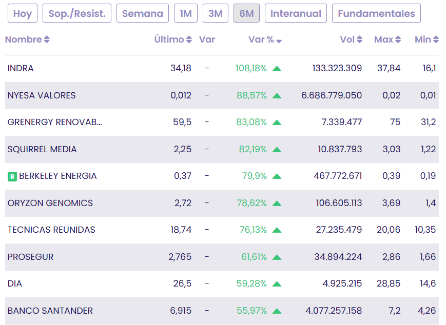Open the Interanual tab
This screenshot has height=325, width=446.
[x=296, y=13]
